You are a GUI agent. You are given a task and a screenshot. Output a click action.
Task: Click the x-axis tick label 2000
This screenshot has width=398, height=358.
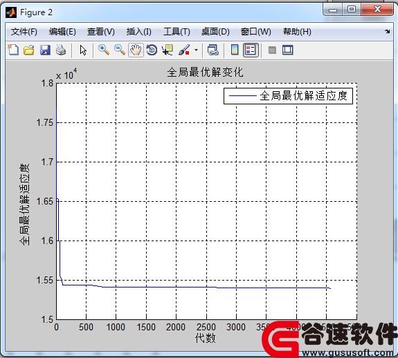tap(176, 327)
